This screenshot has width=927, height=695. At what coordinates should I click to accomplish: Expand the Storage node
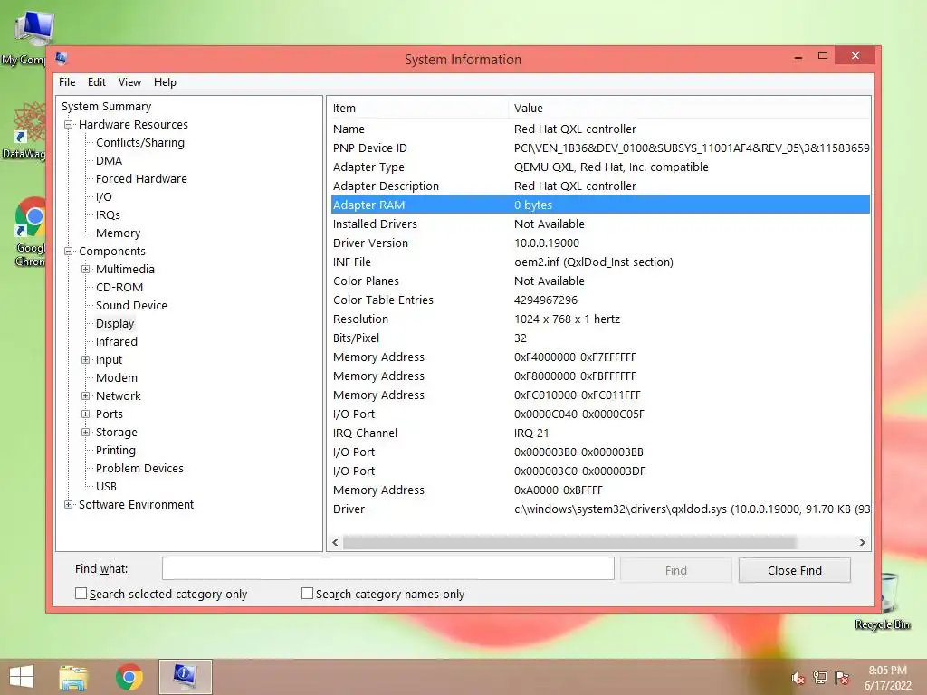[x=86, y=433]
